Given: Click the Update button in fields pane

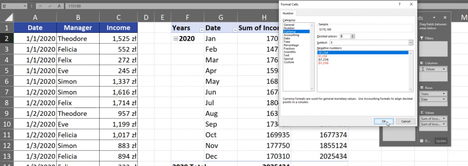Looking at the screenshot, I should coord(441,140).
